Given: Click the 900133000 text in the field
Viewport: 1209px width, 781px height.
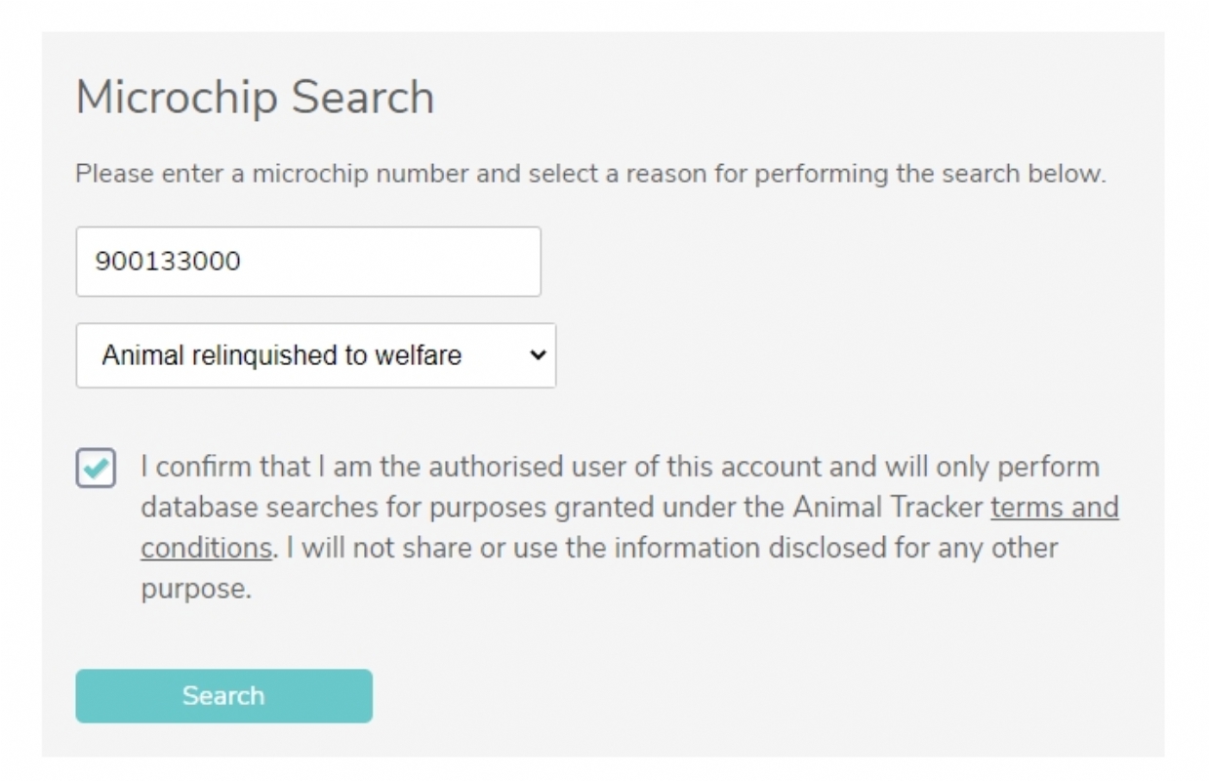Looking at the screenshot, I should tap(168, 262).
